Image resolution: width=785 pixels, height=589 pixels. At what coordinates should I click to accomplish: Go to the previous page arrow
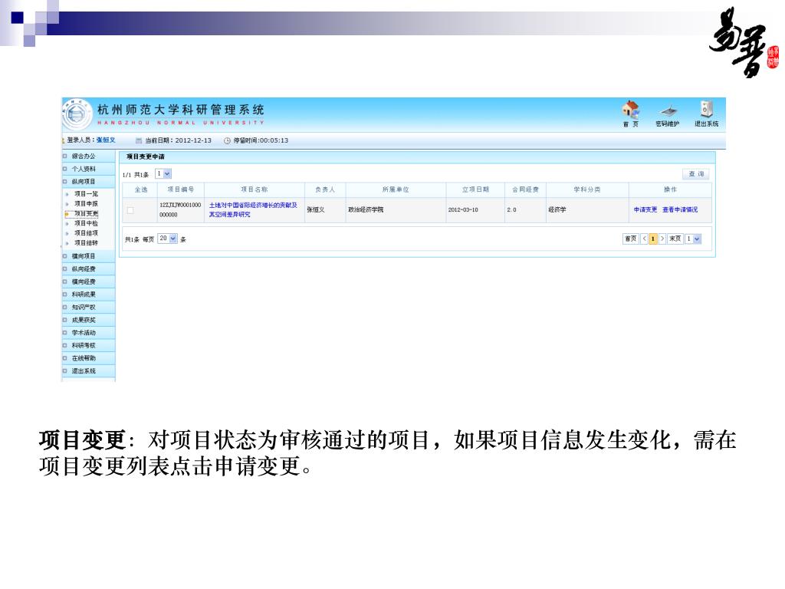coord(644,239)
